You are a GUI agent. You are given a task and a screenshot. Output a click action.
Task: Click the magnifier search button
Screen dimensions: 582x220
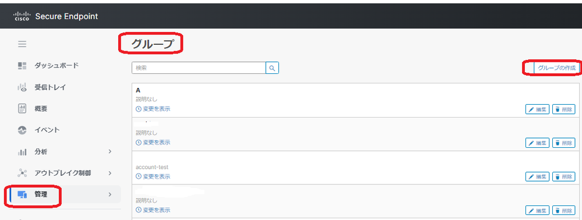pyautogui.click(x=272, y=68)
